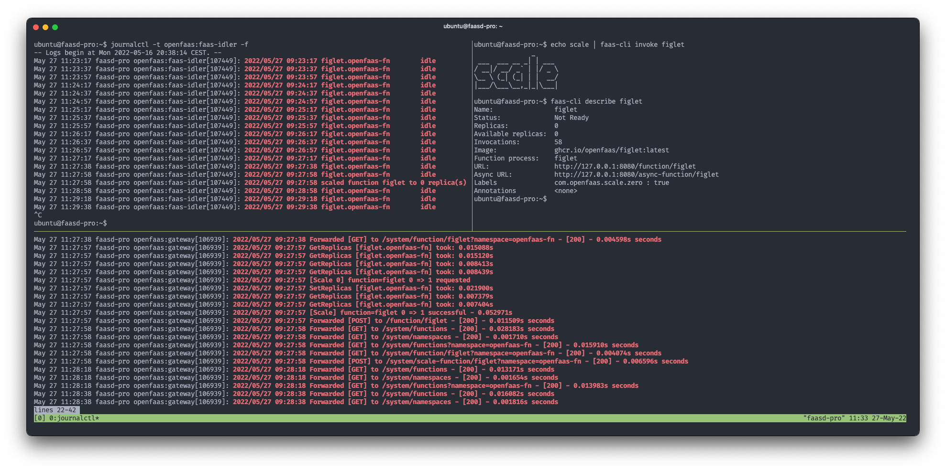This screenshot has width=946, height=471.
Task: Click the red close window button
Action: (36, 27)
